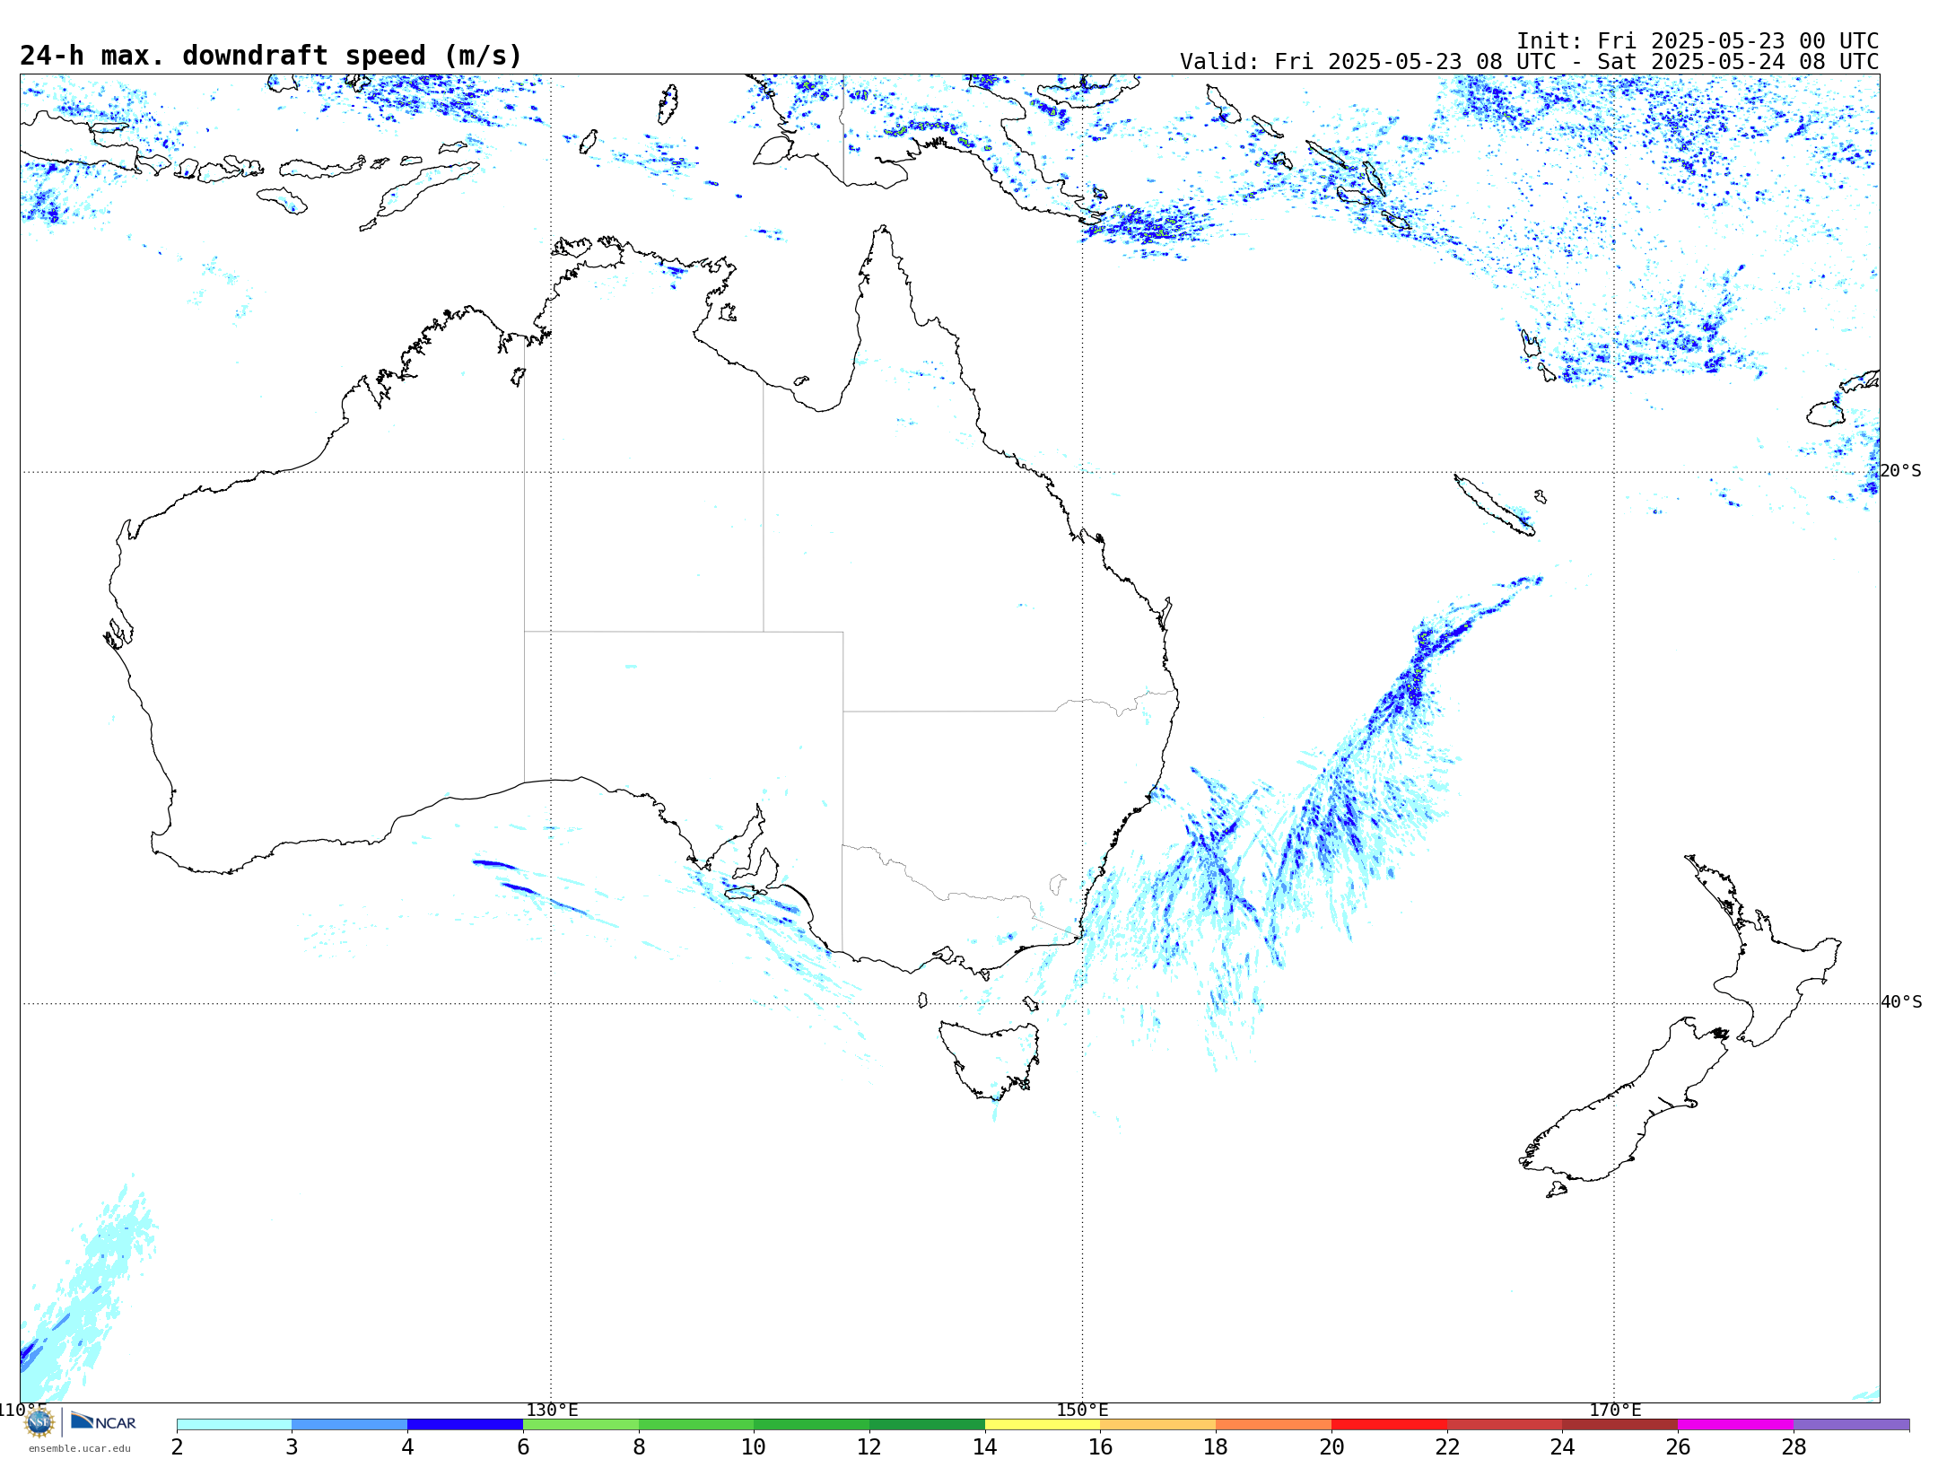Click the 150°E longitude label
Image resolution: width=1938 pixels, height=1459 pixels.
click(x=1082, y=1410)
